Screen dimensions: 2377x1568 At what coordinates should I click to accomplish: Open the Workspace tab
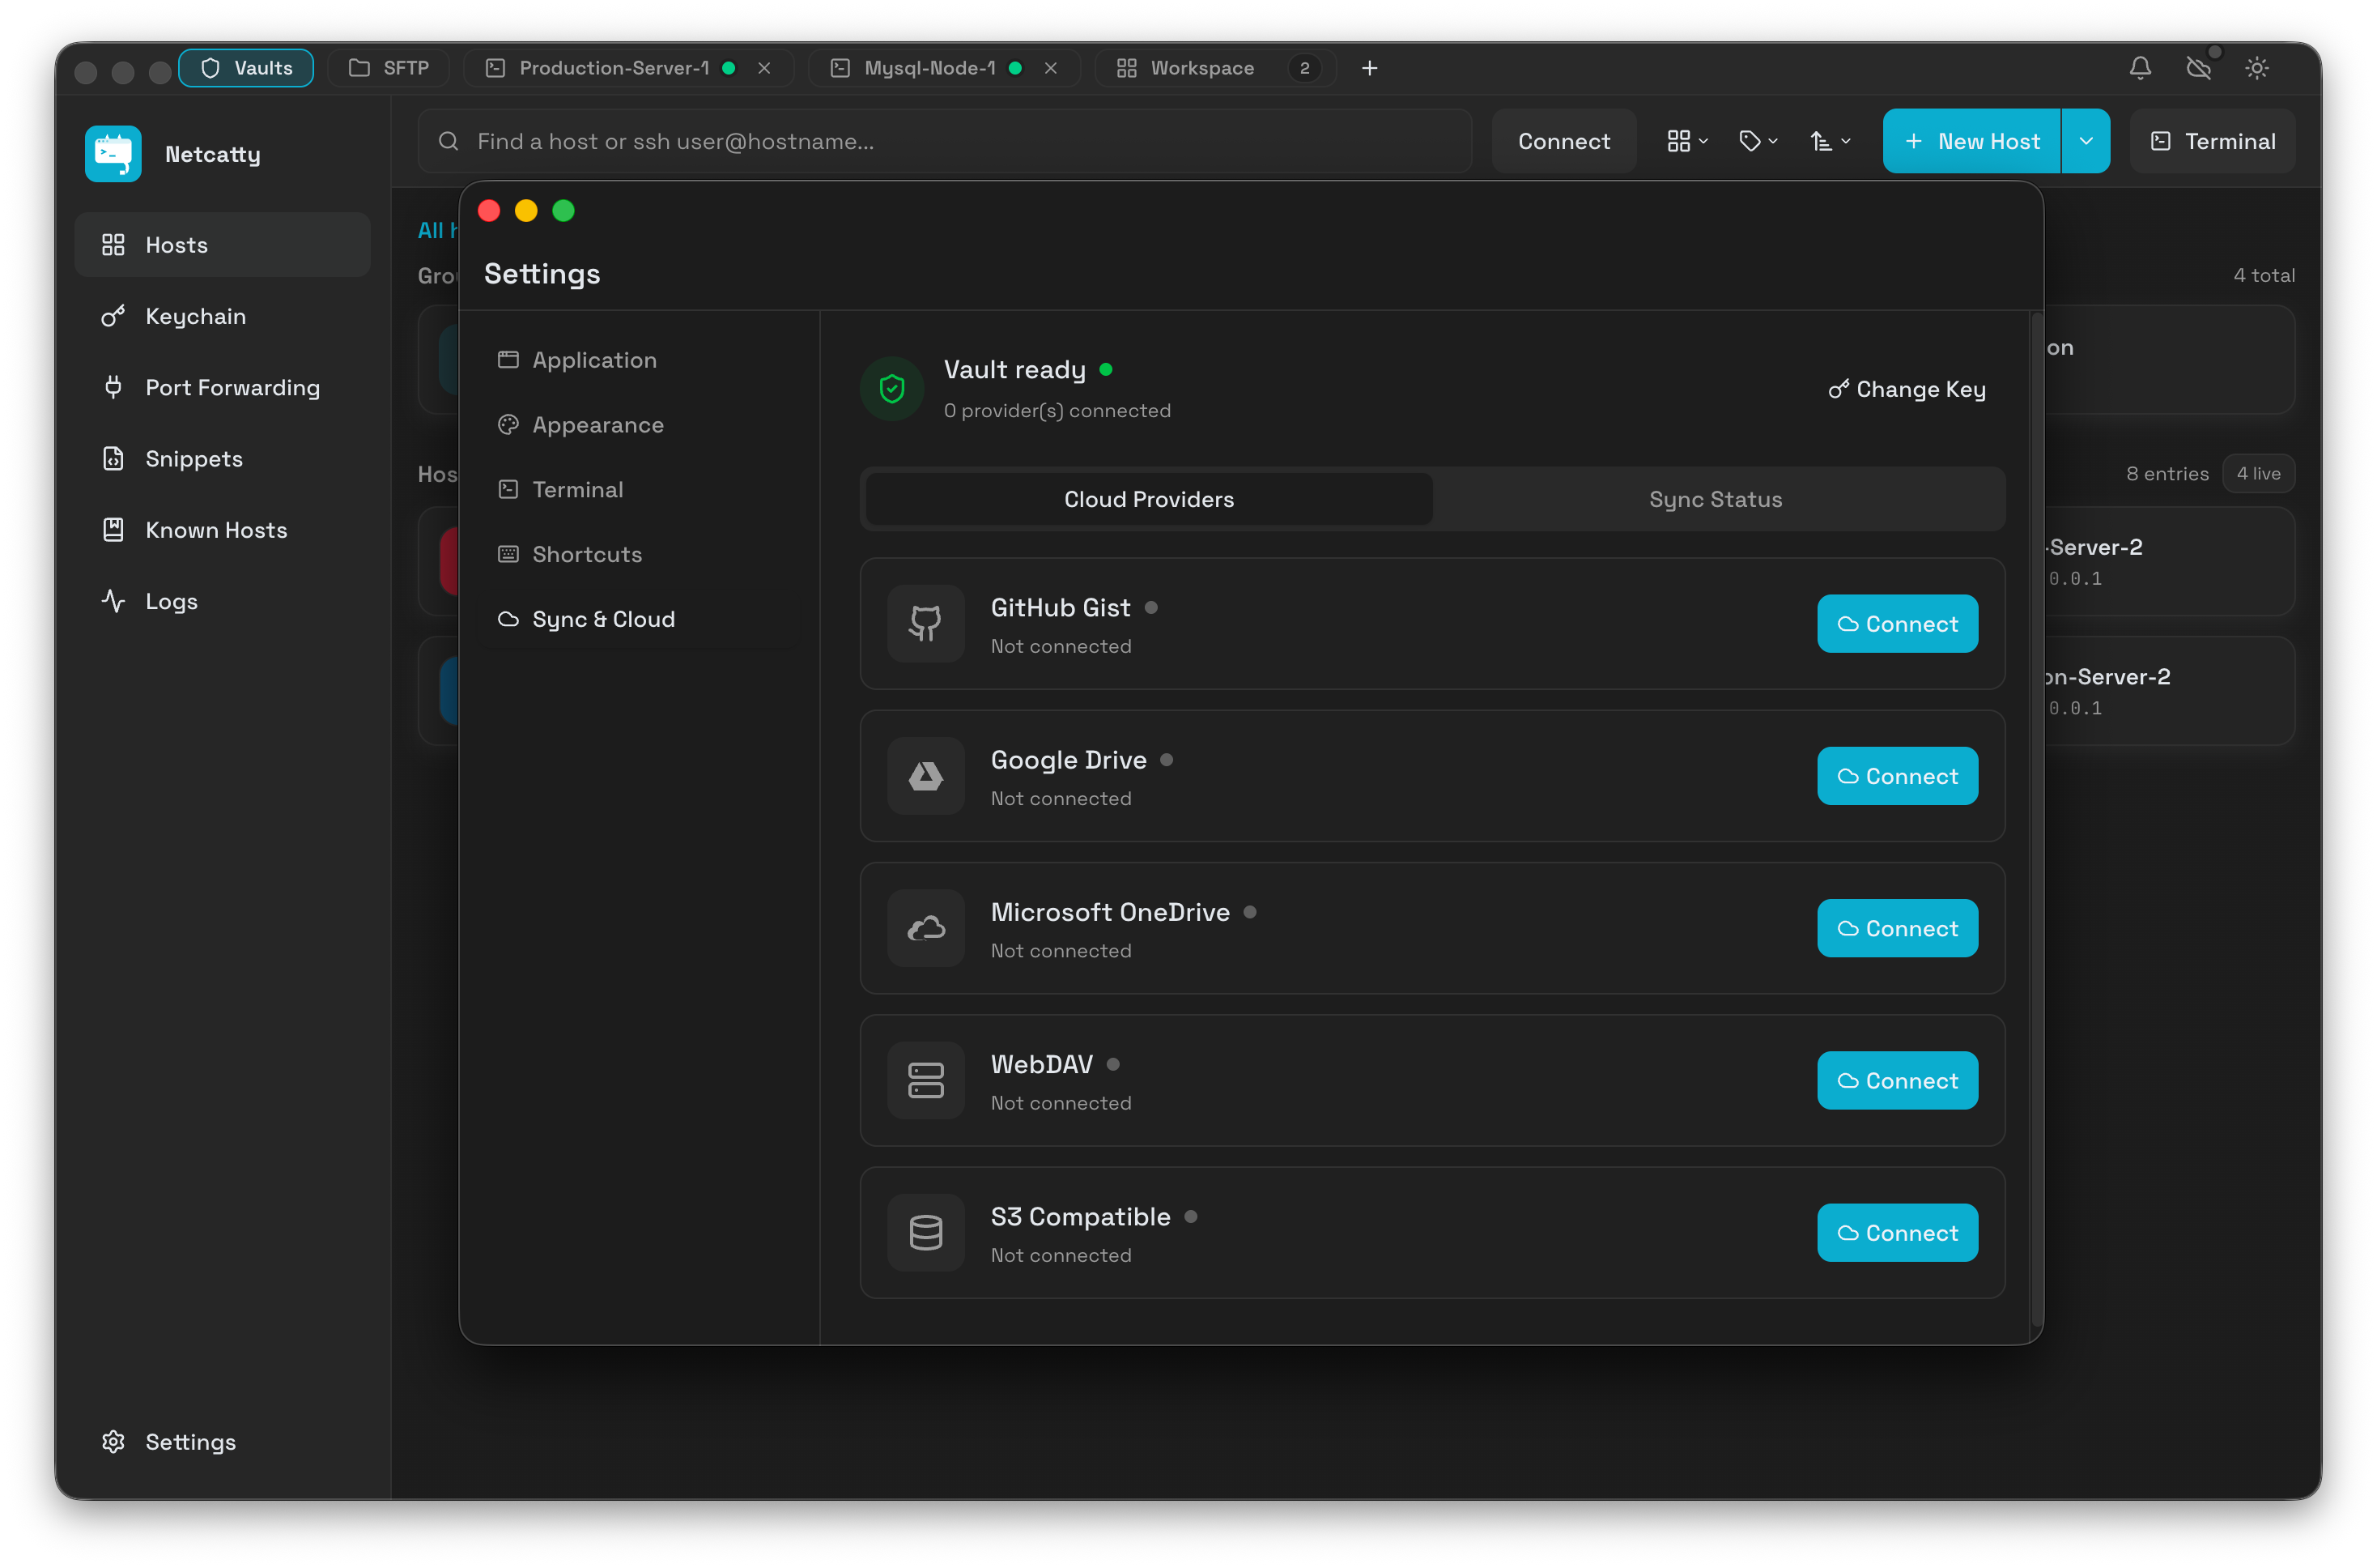coord(1215,68)
